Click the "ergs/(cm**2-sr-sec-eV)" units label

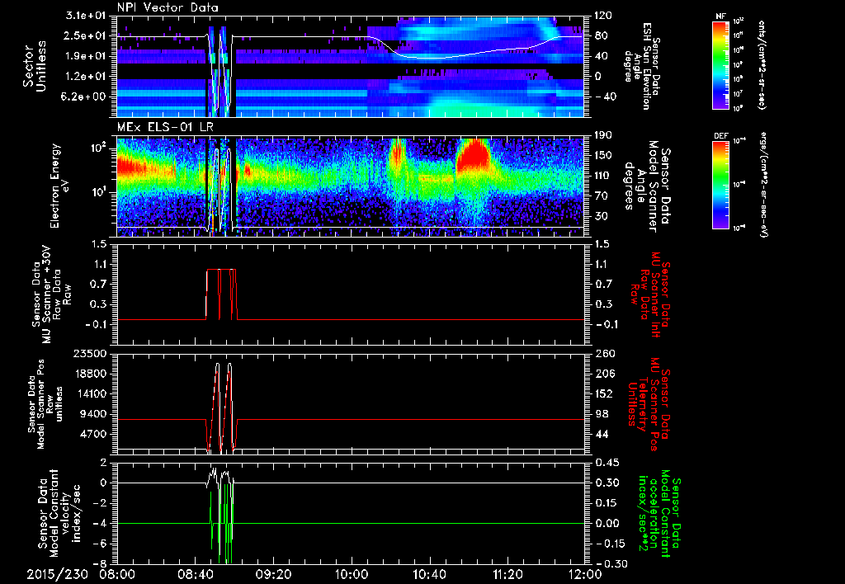pos(763,185)
